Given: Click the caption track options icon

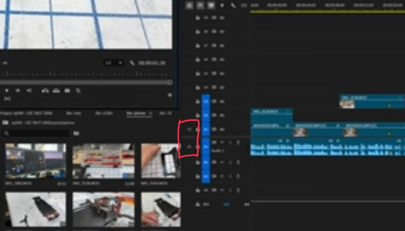Looking at the screenshot, I should pyautogui.click(x=244, y=5).
